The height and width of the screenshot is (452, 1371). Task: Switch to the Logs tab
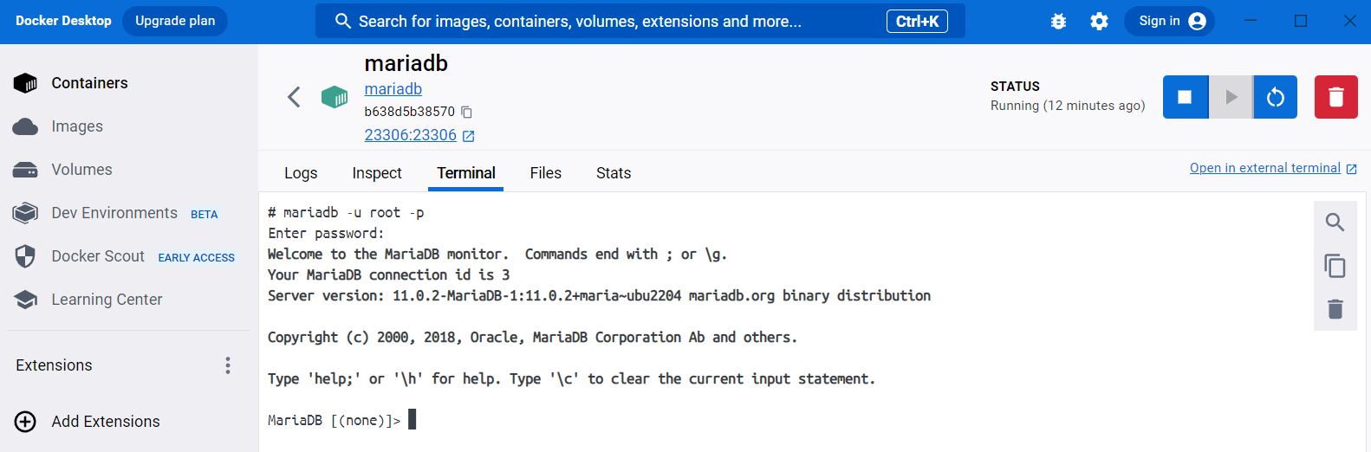pos(301,173)
